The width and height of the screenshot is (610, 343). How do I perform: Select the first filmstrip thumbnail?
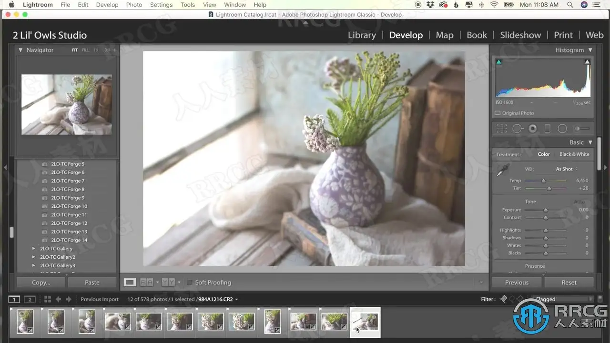coord(25,321)
